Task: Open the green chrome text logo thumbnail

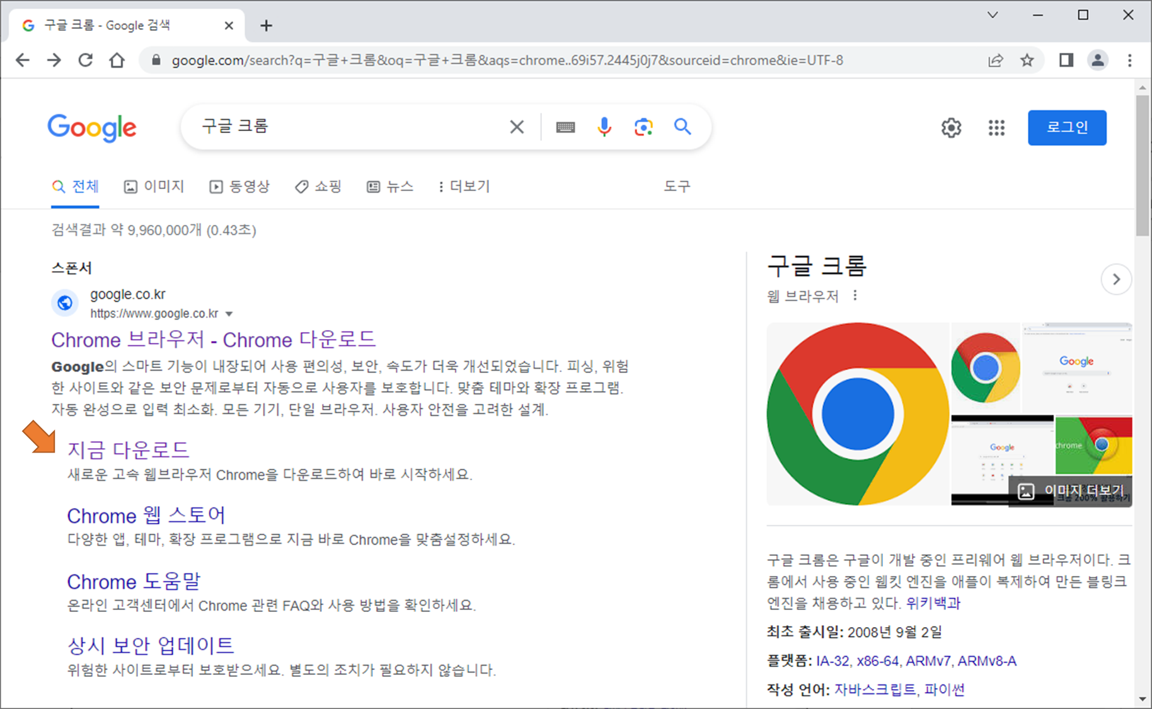Action: tap(1093, 445)
